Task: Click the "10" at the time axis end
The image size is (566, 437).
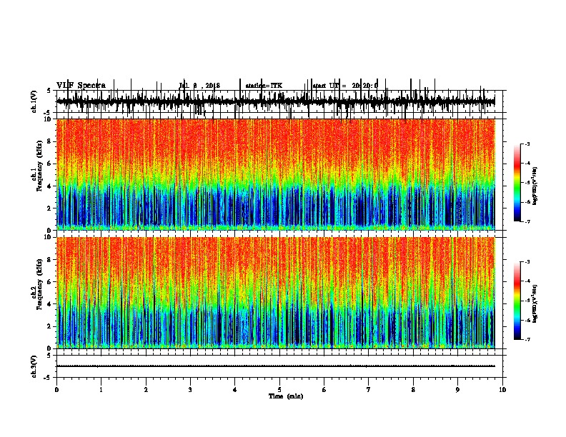Action: (502, 390)
